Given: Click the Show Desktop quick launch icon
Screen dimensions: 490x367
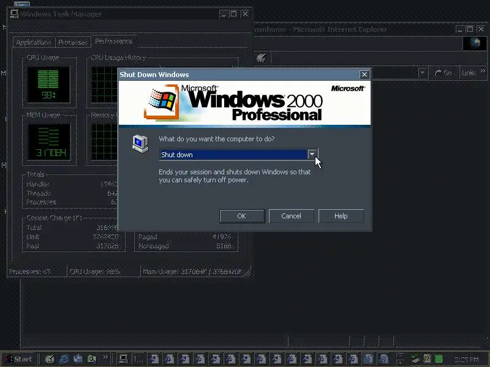Looking at the screenshot, I should [x=50, y=359].
